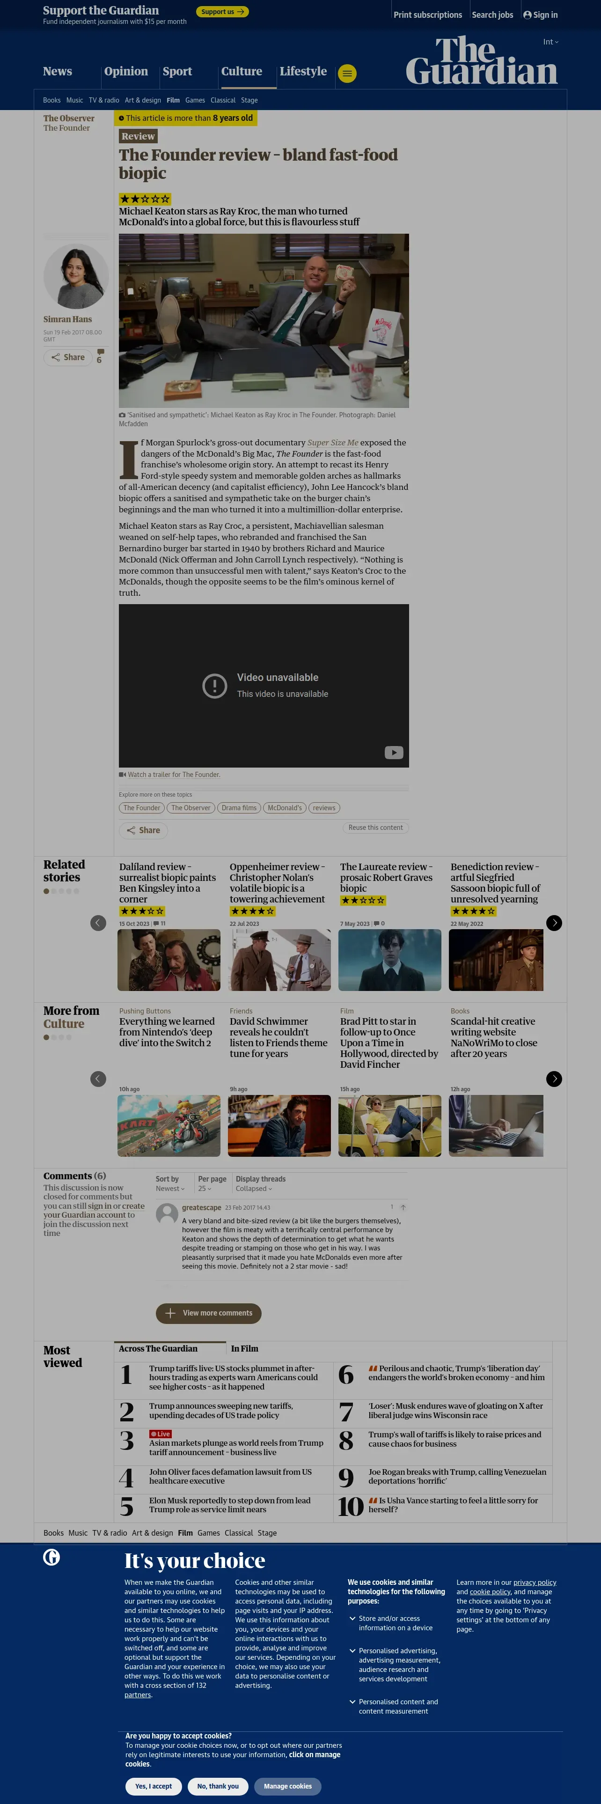Viewport: 601px width, 1804px height.
Task: Click the Support us button
Action: (222, 12)
